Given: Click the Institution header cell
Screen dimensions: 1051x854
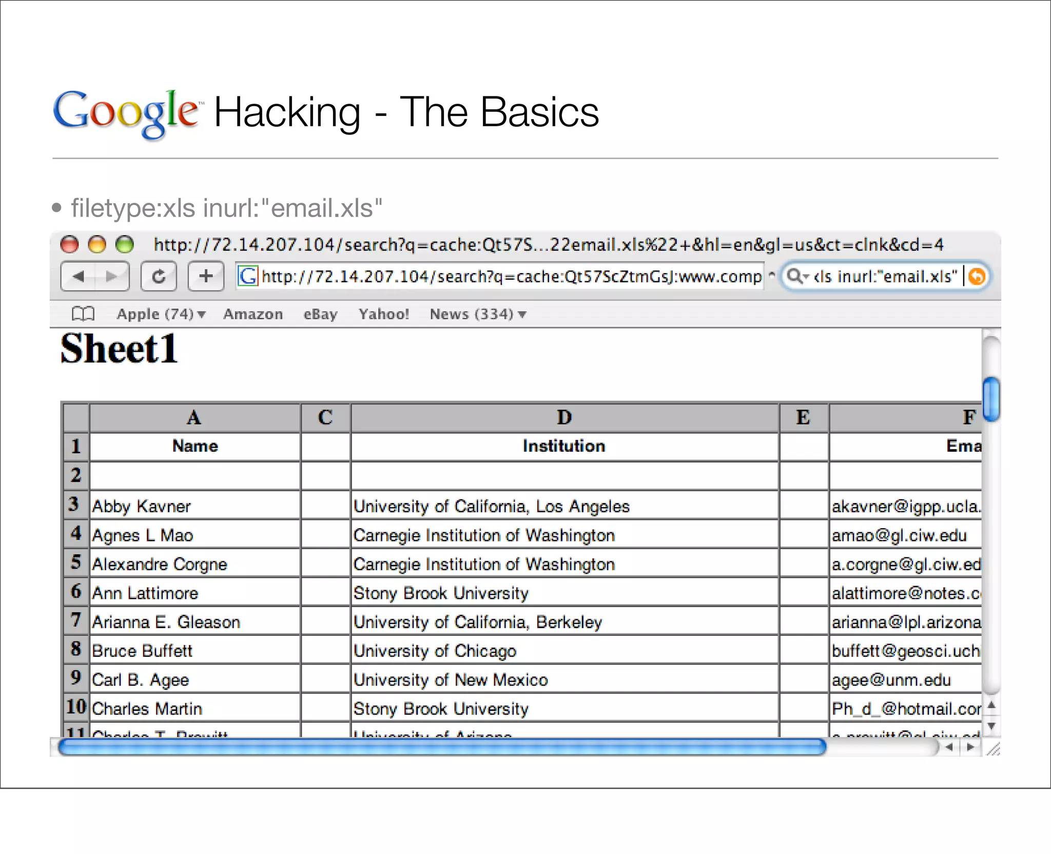Looking at the screenshot, I should 564,446.
